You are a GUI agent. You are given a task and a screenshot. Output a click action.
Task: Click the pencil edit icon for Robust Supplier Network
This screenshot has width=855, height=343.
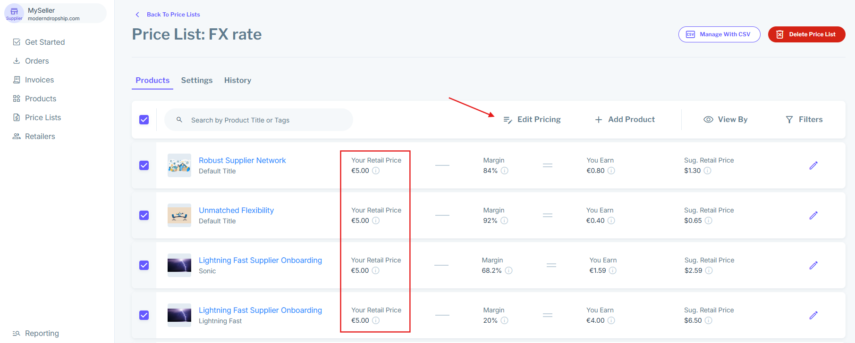813,165
